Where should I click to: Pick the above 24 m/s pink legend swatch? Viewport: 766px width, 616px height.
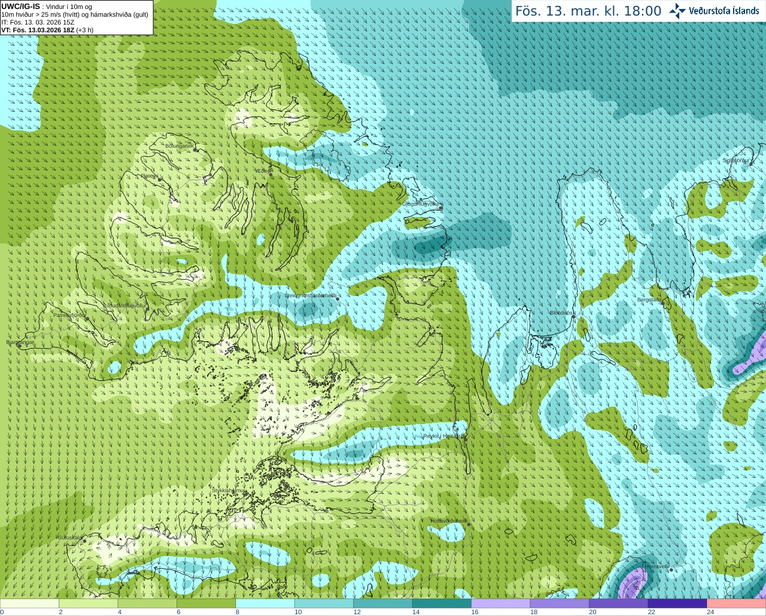pos(736,603)
